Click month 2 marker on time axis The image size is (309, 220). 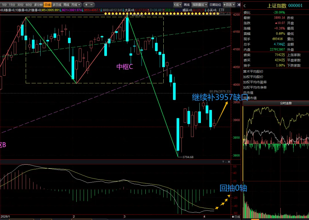tap(74, 217)
